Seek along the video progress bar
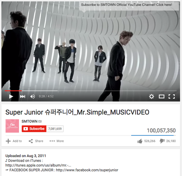 point(91,91)
